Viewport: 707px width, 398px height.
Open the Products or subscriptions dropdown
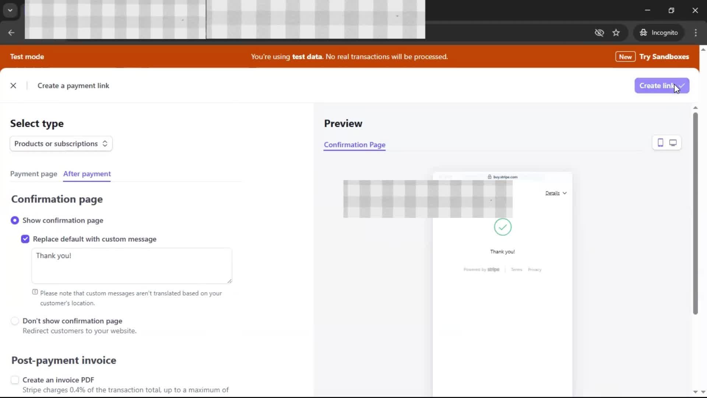coord(61,144)
